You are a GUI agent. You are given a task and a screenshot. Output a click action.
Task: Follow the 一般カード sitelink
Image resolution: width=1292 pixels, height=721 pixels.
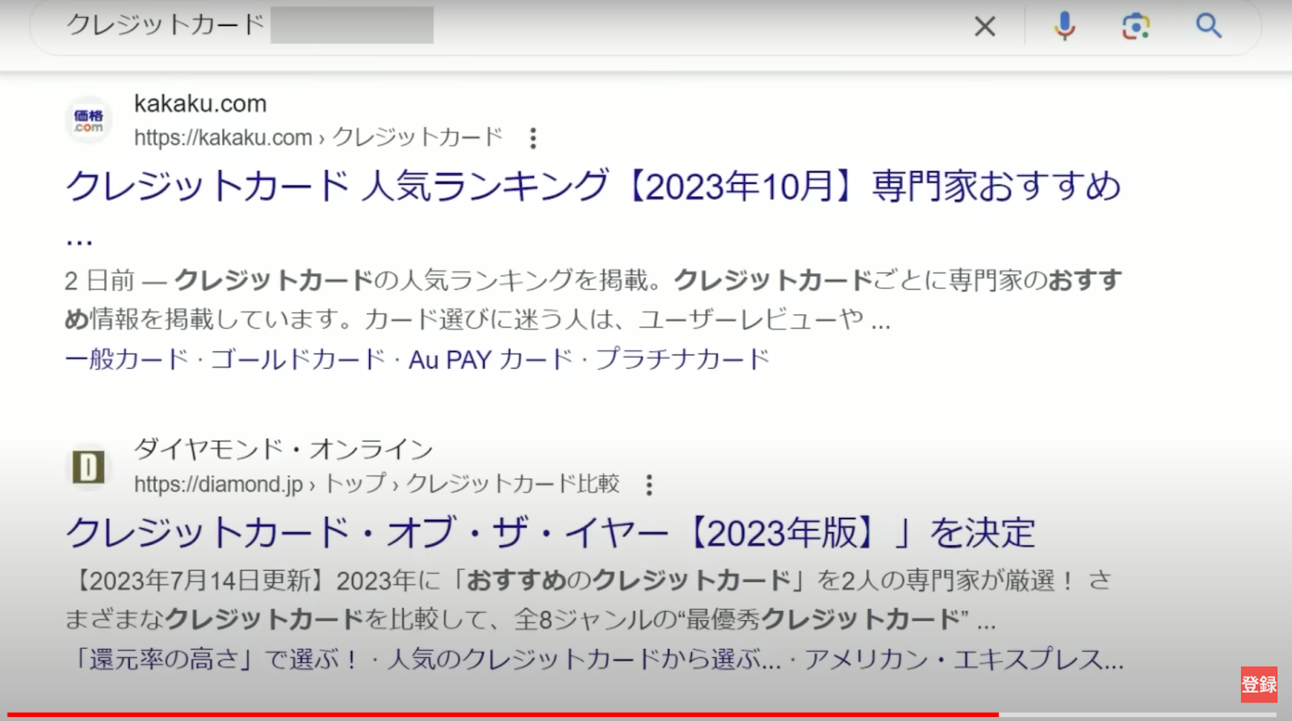[127, 358]
